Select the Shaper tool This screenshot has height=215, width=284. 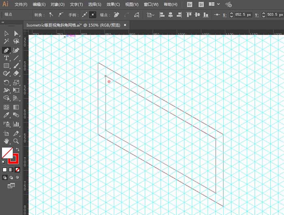click(x=6, y=74)
